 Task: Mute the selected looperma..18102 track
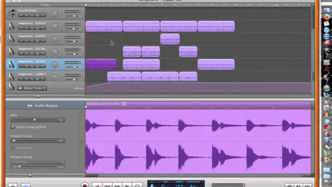(x=27, y=66)
